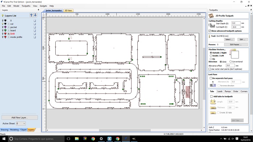Screen dimensions: 253x142
Task: Toggle visibility bulb of the pocket layer
Action: click(x=3, y=27)
